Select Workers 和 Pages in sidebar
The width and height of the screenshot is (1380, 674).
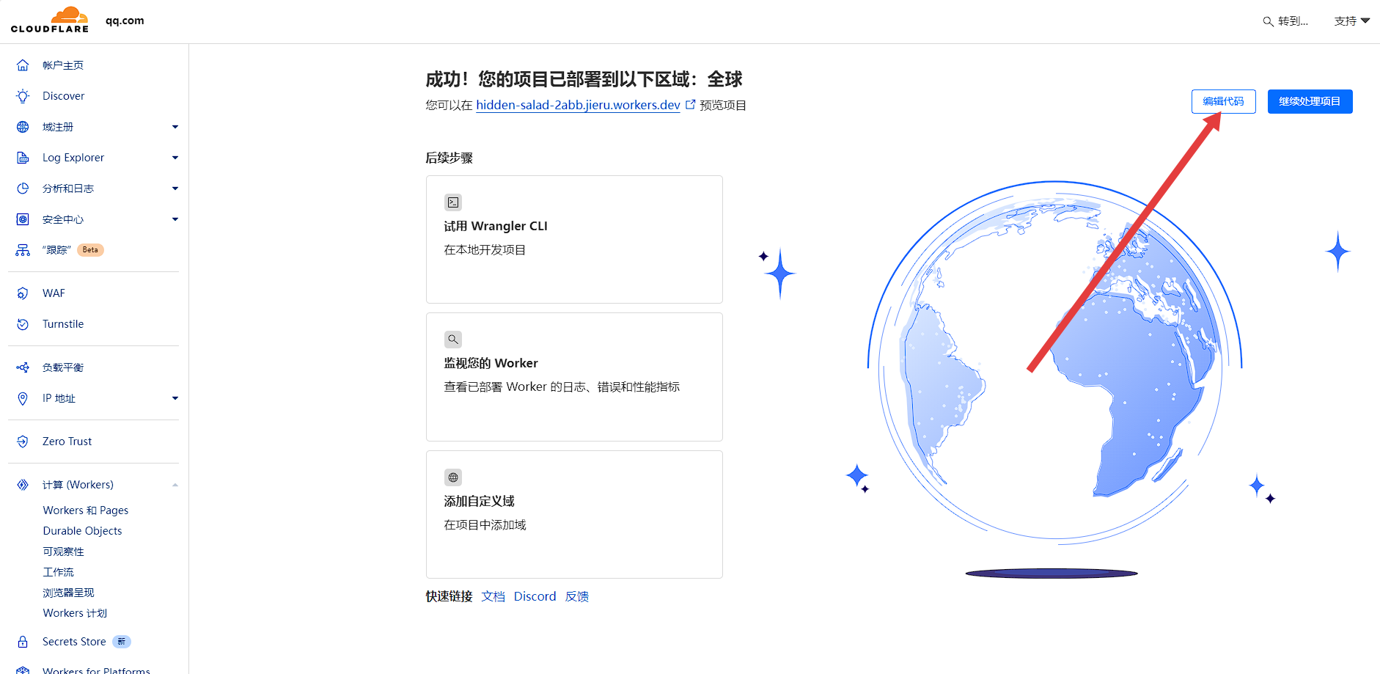coord(85,510)
